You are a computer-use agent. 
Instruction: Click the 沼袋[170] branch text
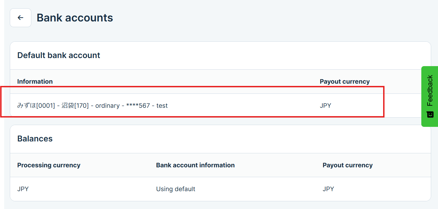75,106
